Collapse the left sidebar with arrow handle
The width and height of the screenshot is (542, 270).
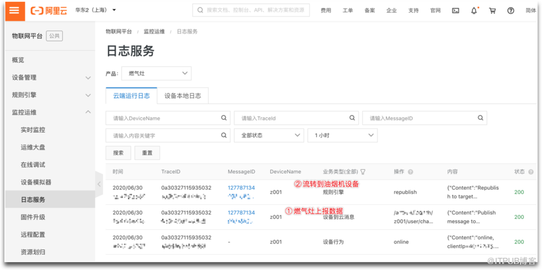(x=99, y=184)
